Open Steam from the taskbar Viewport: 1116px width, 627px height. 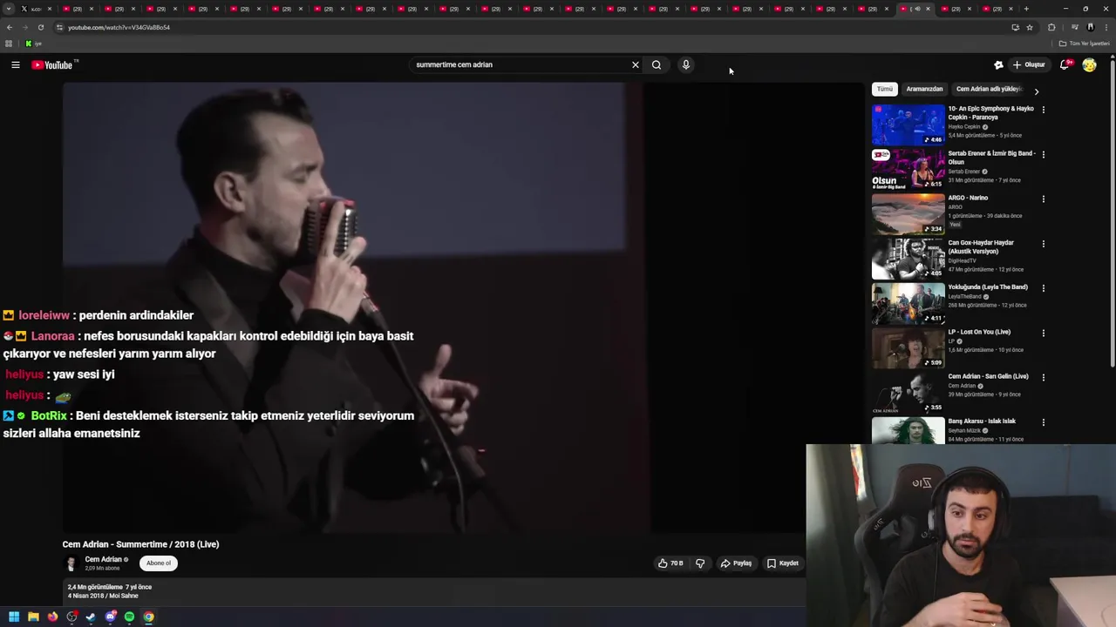pyautogui.click(x=91, y=617)
